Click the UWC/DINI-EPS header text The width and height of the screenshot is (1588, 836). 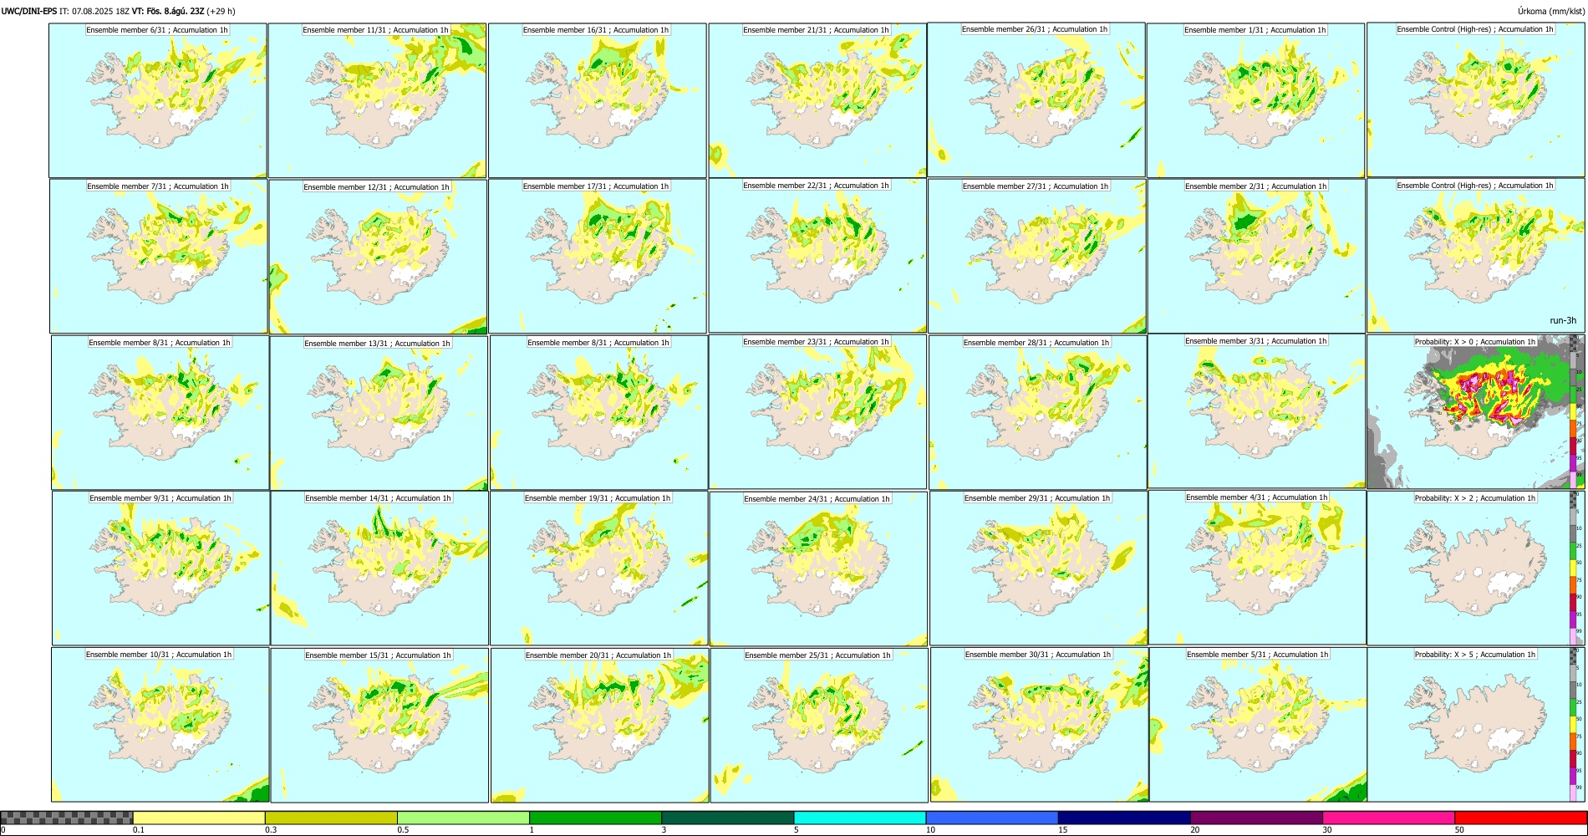click(x=29, y=11)
